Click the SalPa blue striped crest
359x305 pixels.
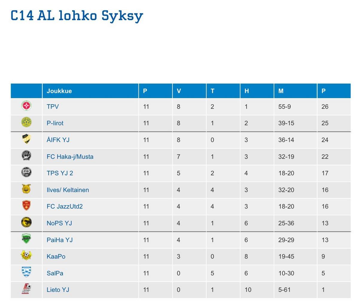(x=27, y=272)
